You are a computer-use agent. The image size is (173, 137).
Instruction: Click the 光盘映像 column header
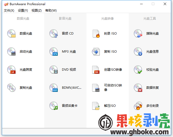pyautogui.click(x=107, y=19)
